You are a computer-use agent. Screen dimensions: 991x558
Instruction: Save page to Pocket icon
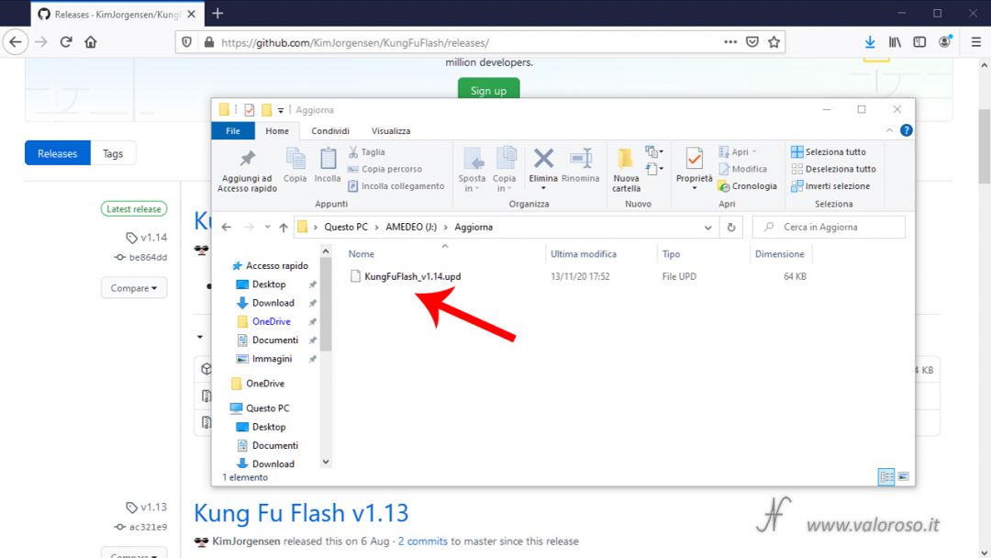click(752, 42)
